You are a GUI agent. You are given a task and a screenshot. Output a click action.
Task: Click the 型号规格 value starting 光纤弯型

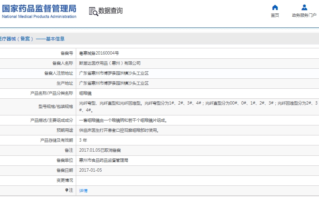[198, 107]
